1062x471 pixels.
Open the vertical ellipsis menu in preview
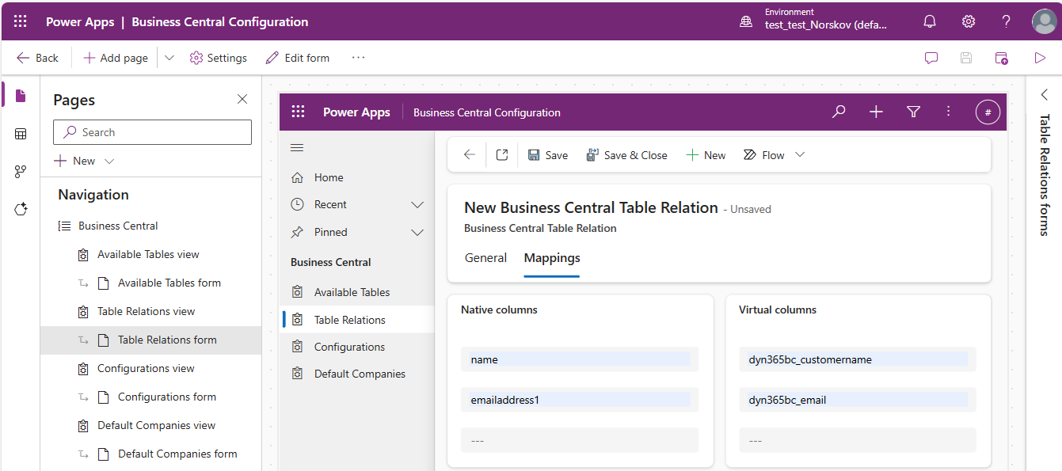point(949,112)
